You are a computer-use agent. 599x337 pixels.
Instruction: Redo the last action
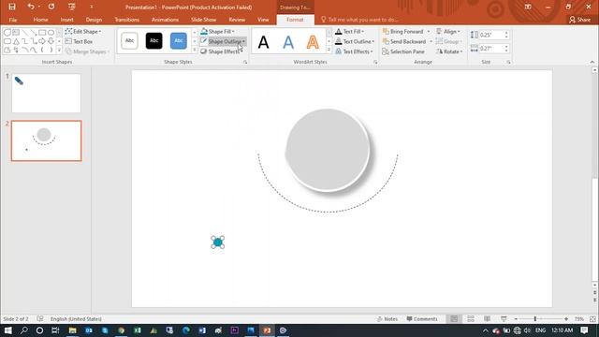tap(51, 7)
